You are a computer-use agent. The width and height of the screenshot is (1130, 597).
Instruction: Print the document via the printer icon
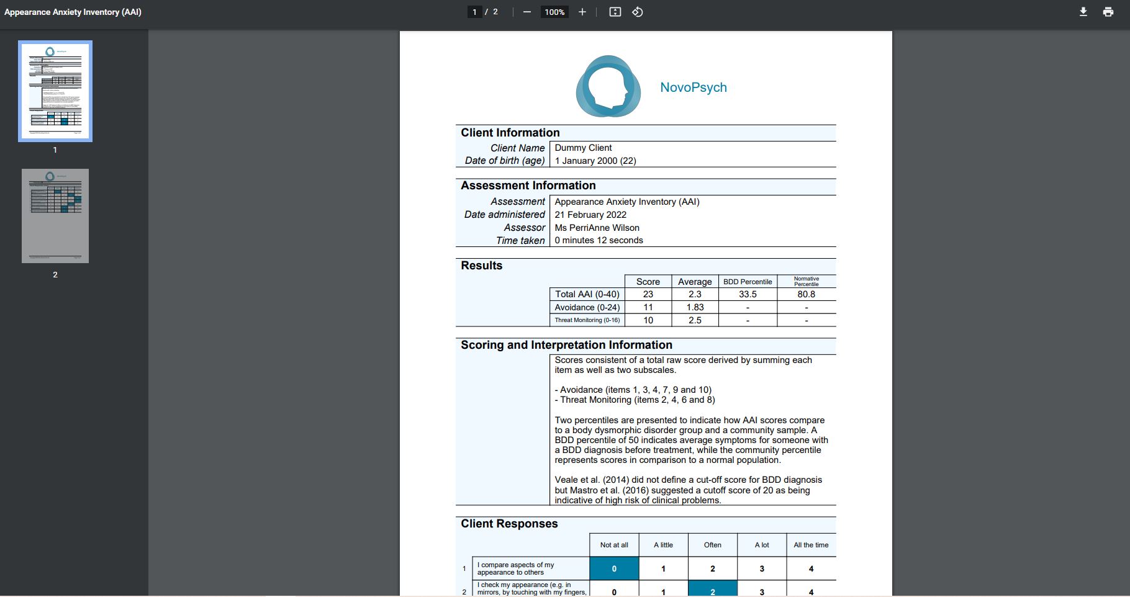1108,12
